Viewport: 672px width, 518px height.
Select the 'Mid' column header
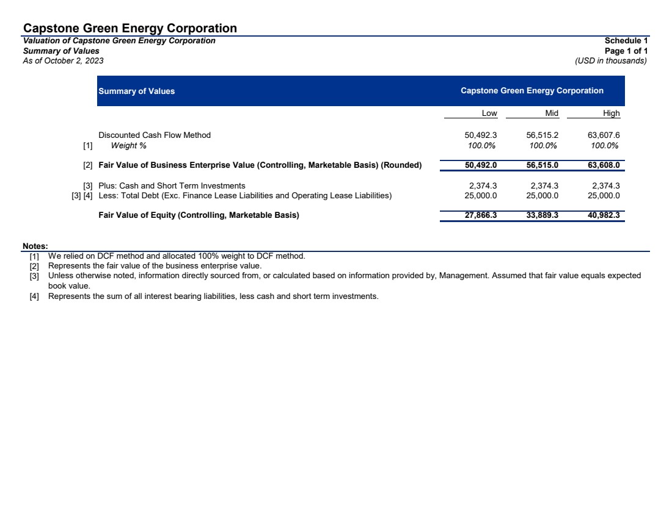pyautogui.click(x=552, y=113)
